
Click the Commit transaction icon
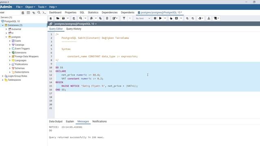187,18
